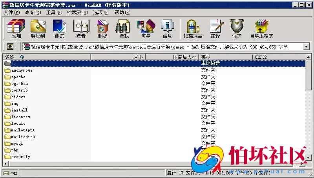Select the 'licenses' folder name
The image size is (314, 178).
click(21, 117)
